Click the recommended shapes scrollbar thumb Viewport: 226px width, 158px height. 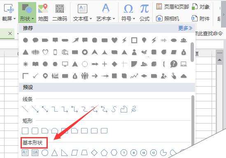(x=192, y=52)
